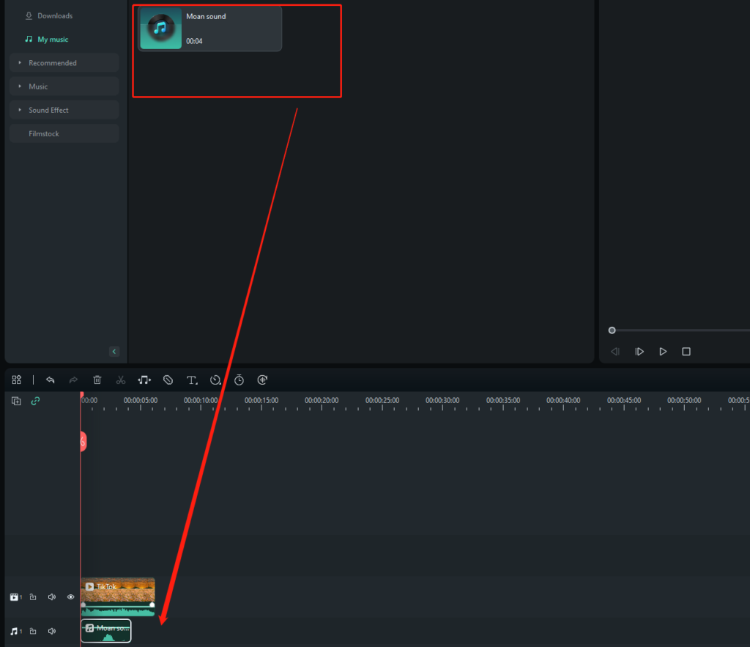Click the delete trash can icon
Viewport: 750px width, 647px height.
[x=97, y=380]
